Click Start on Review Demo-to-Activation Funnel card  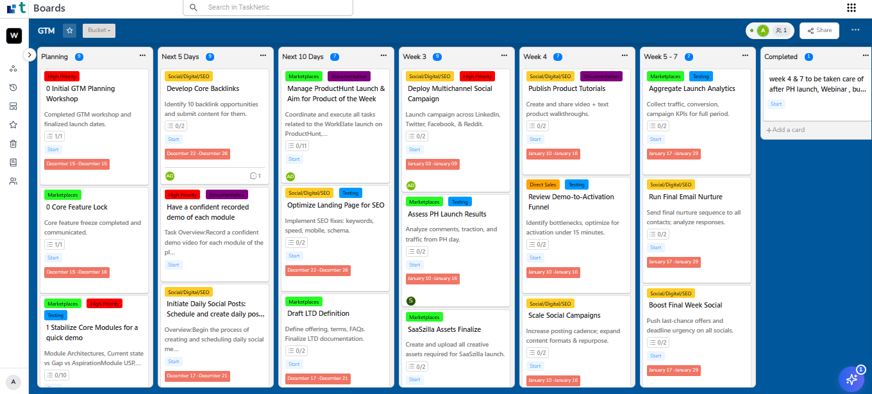(x=535, y=258)
